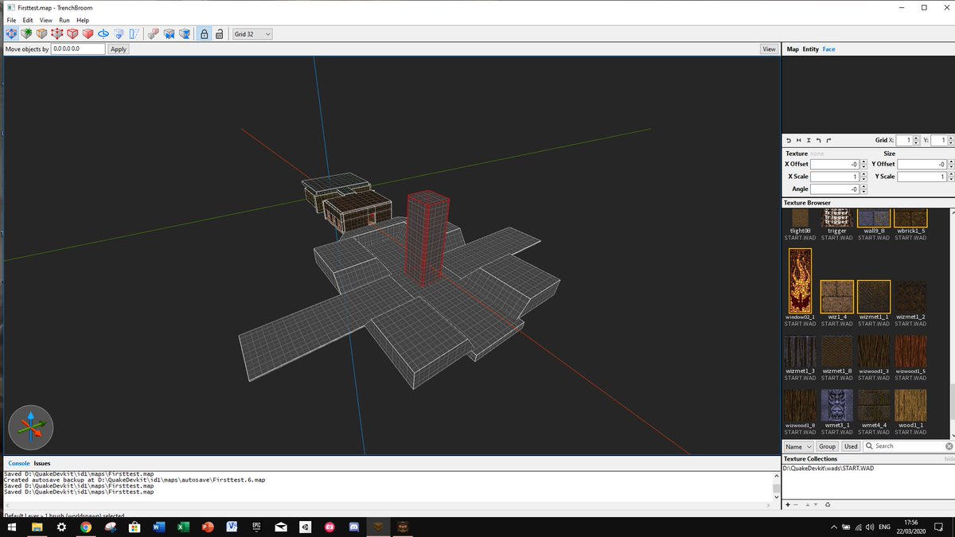Open the Run menu
The width and height of the screenshot is (955, 537).
click(64, 20)
